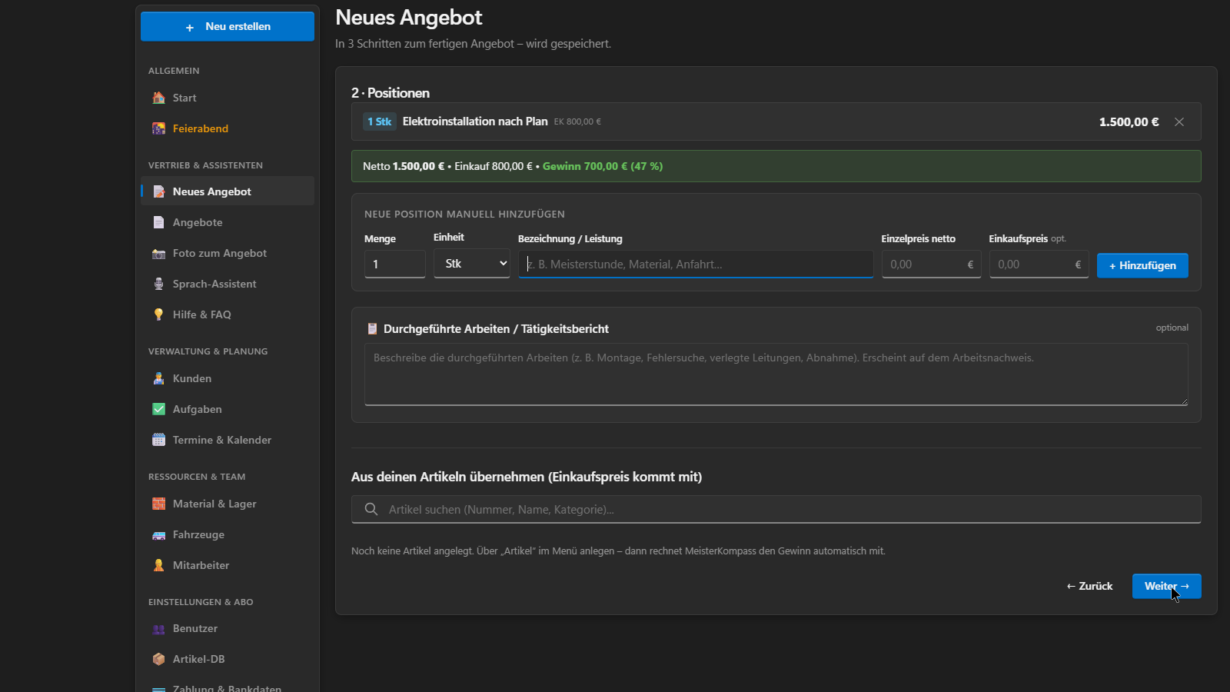Click the plus icon in Neu erstellen
Viewport: 1230px width, 692px height.
(x=190, y=27)
